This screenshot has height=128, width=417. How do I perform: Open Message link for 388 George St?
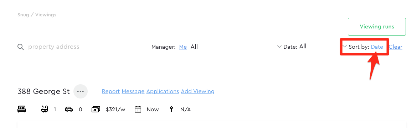coord(133,91)
